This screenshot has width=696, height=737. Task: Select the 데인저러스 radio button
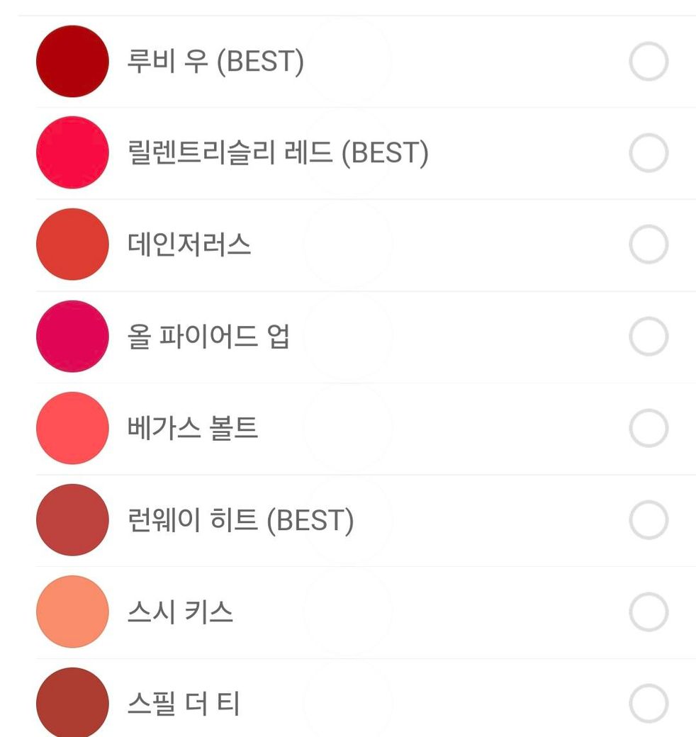[649, 245]
